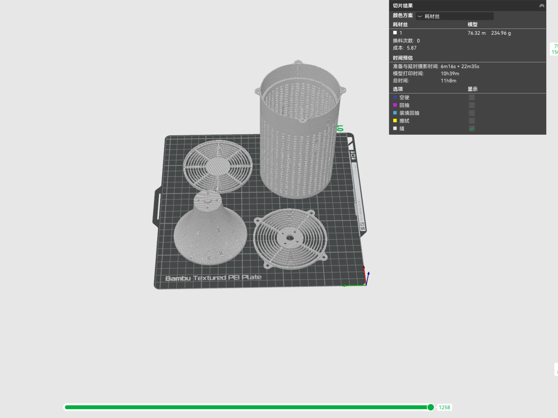Click the 切片结果 panel title
The height and width of the screenshot is (418, 558).
[403, 6]
